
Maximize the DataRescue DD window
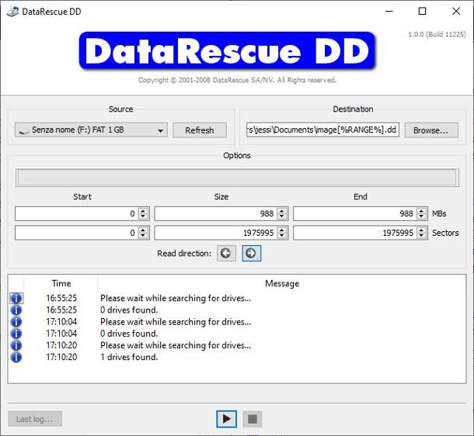(422, 11)
